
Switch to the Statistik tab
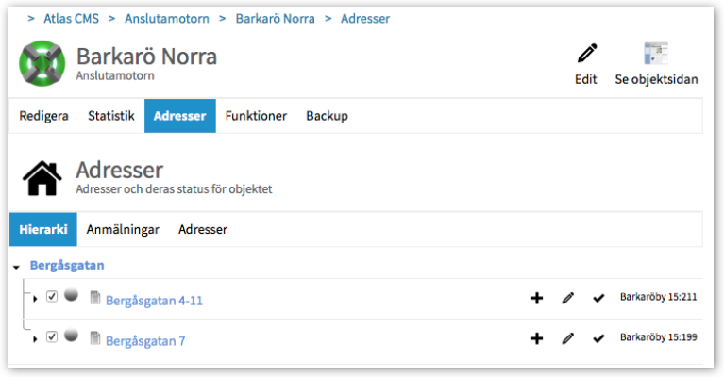tap(111, 116)
